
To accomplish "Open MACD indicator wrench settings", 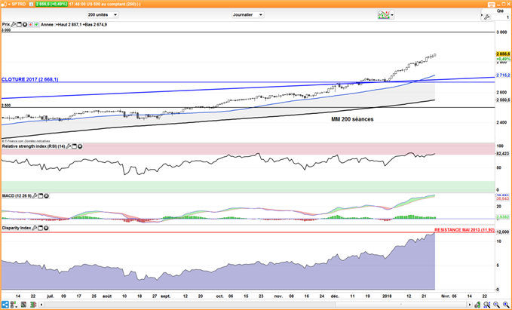I will tap(35, 195).
